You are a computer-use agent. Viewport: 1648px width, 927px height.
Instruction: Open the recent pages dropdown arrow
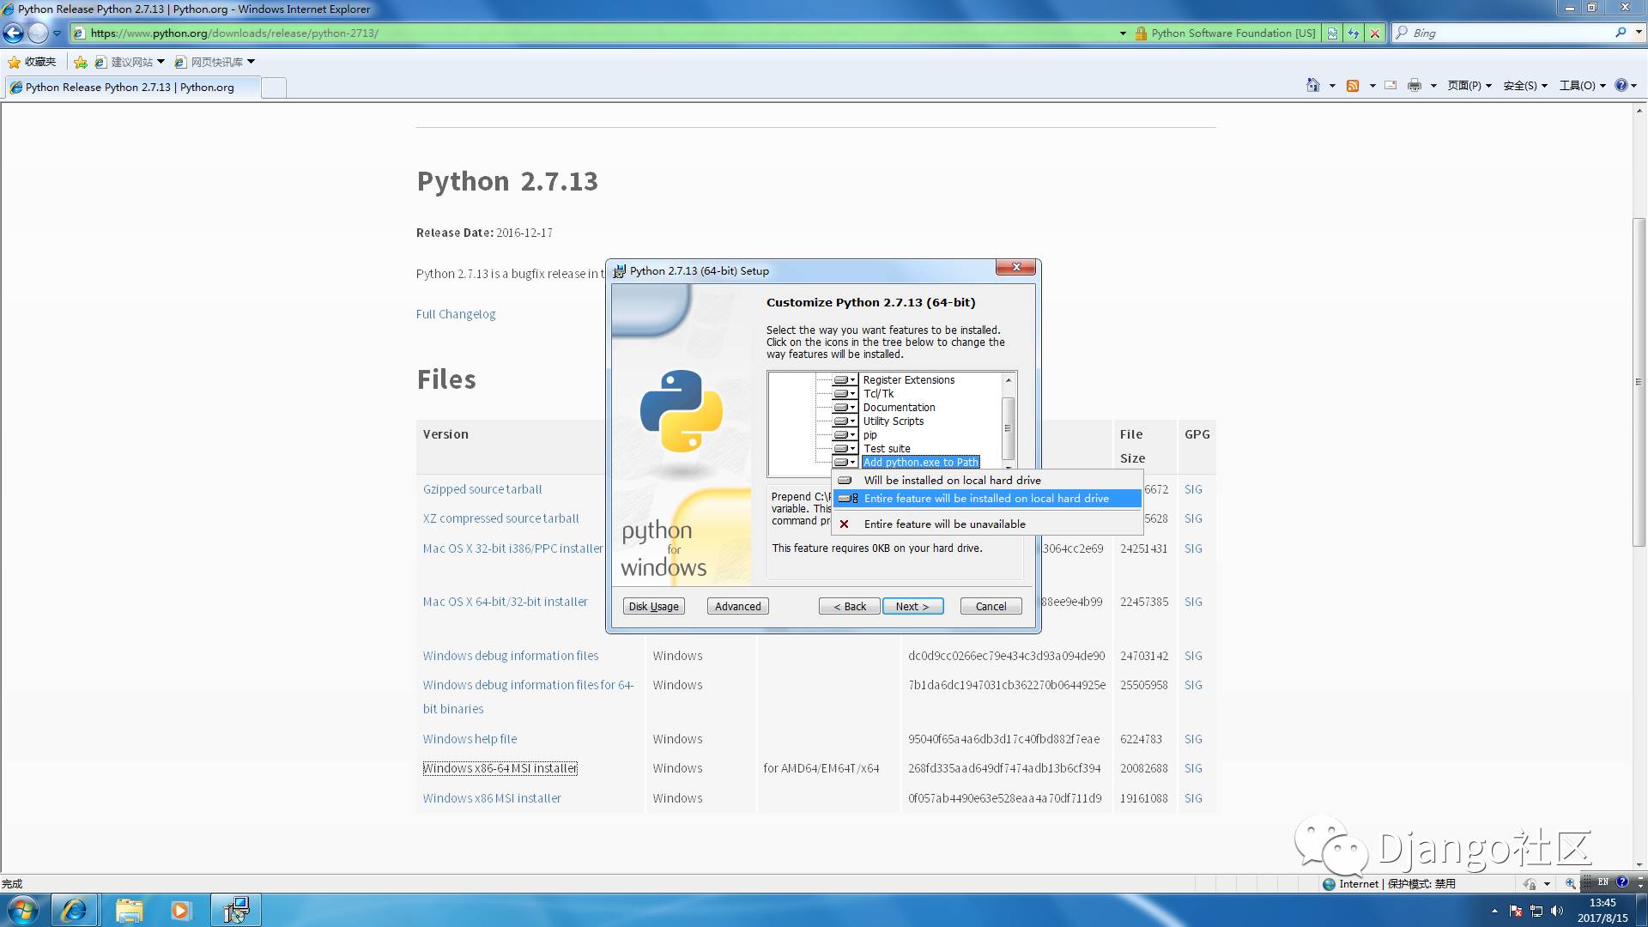(x=57, y=33)
